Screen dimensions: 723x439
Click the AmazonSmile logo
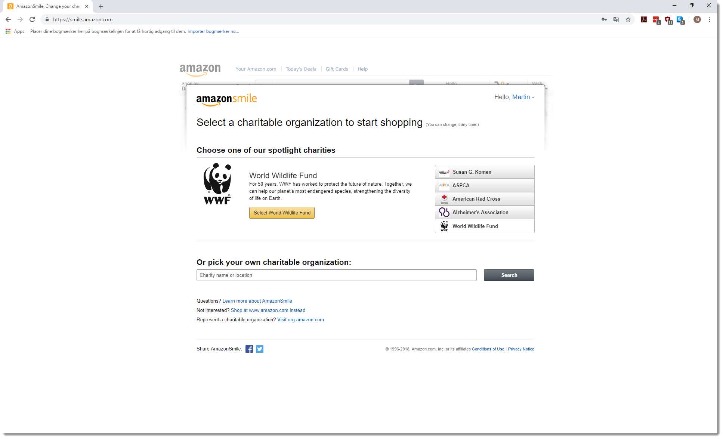pos(226,99)
